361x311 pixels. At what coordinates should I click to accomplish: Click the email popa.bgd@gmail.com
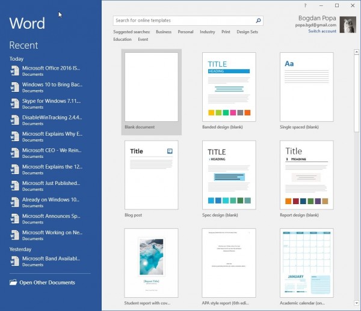point(316,25)
